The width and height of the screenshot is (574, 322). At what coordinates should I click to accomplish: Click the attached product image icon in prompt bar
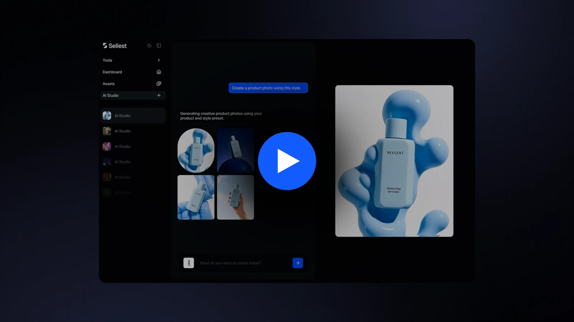coord(189,263)
